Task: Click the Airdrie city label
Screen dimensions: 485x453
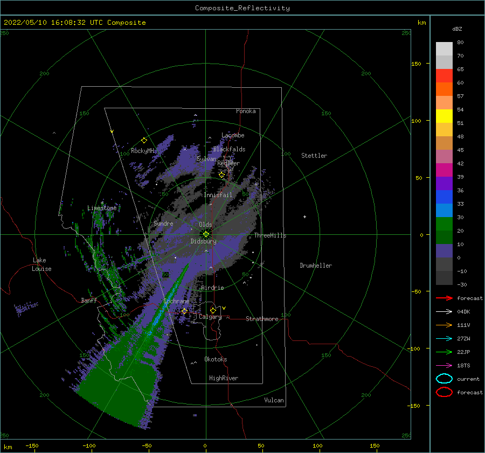Action: 212,288
